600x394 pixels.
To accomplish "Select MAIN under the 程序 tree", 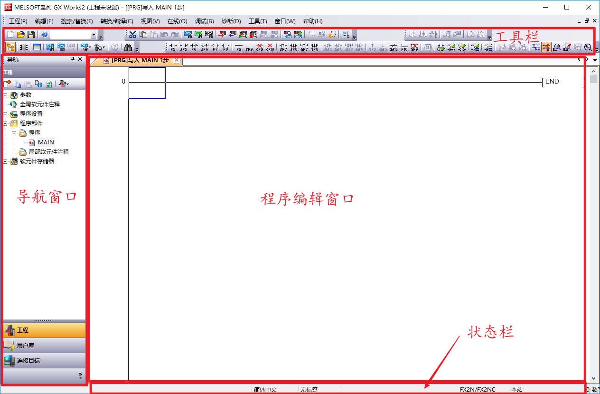I will (47, 142).
